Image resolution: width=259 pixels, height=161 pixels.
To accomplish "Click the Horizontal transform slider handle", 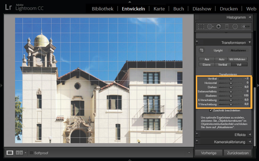I will (x=231, y=83).
